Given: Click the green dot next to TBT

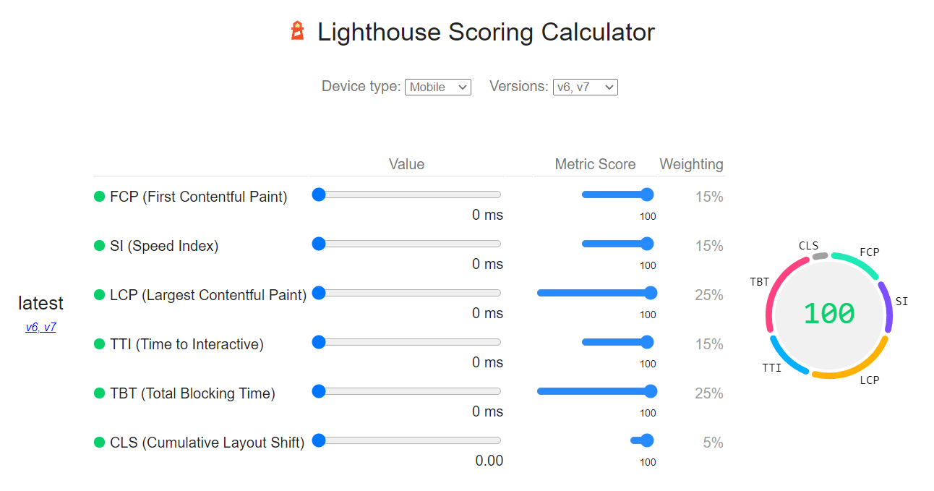Looking at the screenshot, I should pyautogui.click(x=99, y=393).
